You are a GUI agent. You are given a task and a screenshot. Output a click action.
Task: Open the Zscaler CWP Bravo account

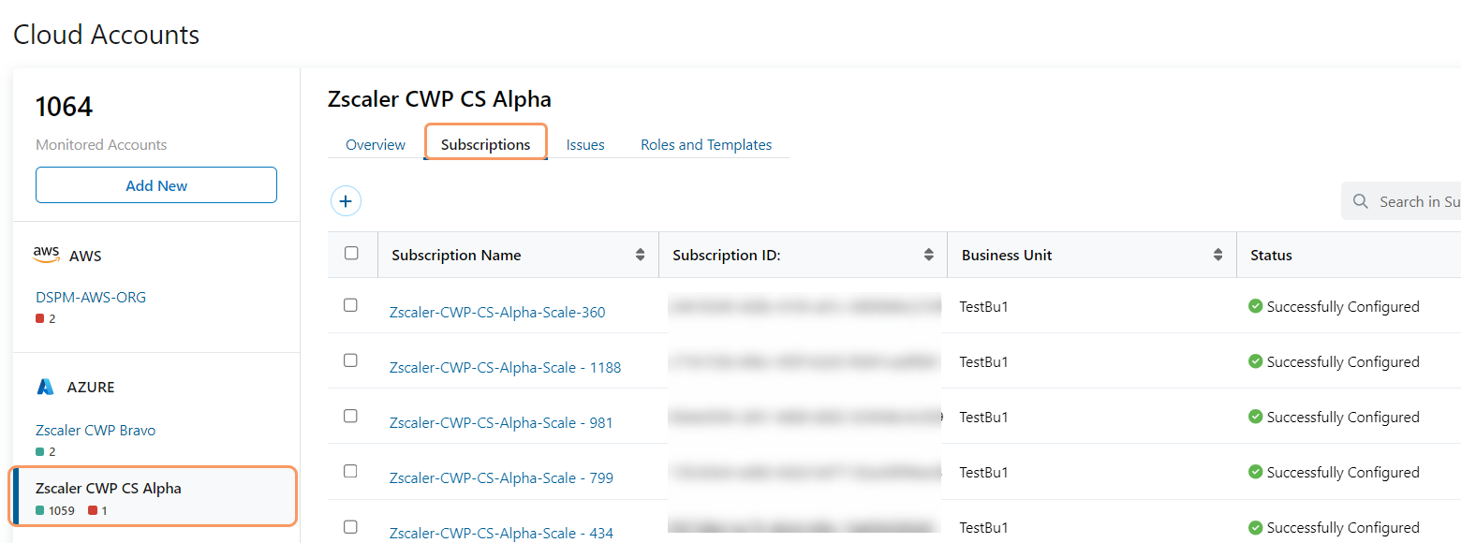click(x=96, y=431)
